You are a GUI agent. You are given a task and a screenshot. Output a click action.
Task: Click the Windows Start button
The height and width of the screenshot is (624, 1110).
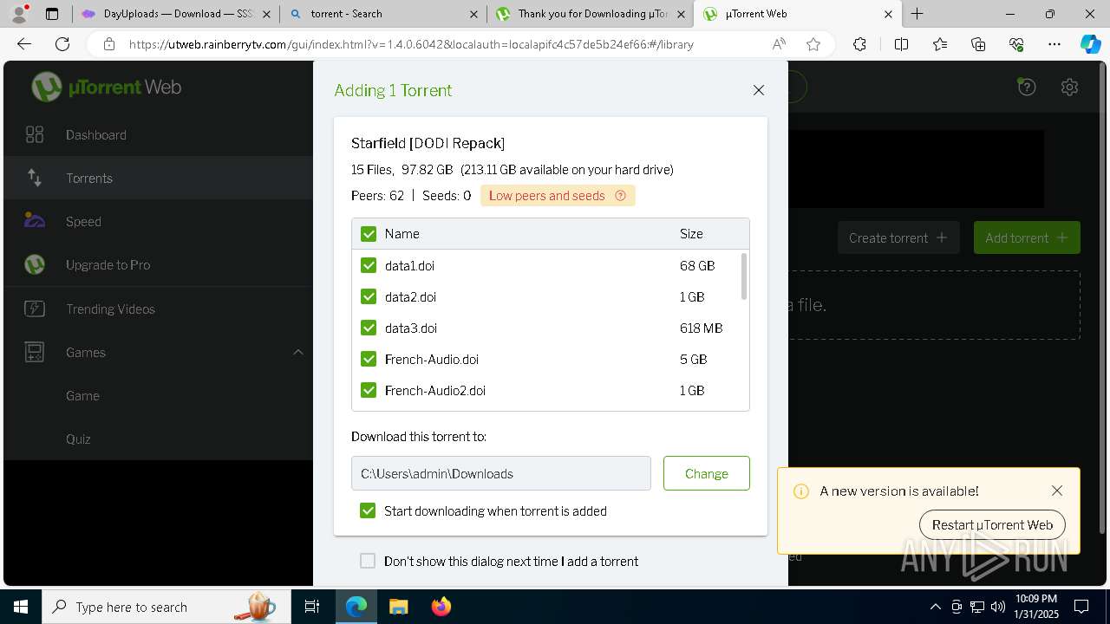(21, 607)
